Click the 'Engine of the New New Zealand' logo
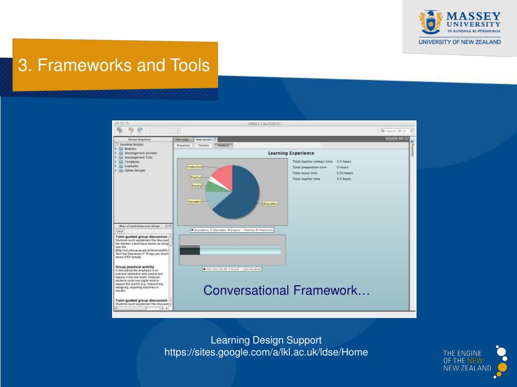Viewport: 517px width, 387px height. click(475, 361)
